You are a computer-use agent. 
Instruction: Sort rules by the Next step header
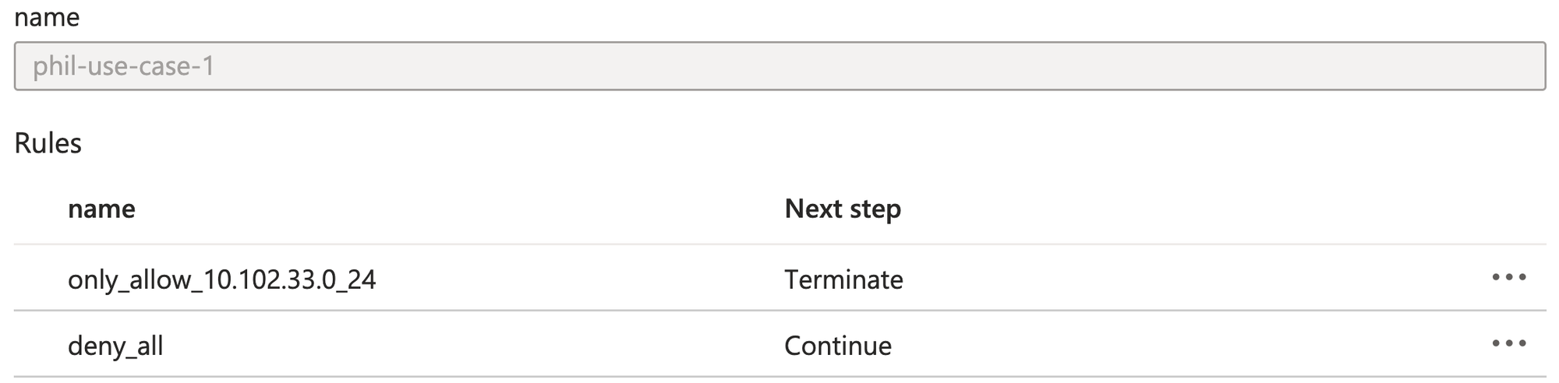pos(843,209)
